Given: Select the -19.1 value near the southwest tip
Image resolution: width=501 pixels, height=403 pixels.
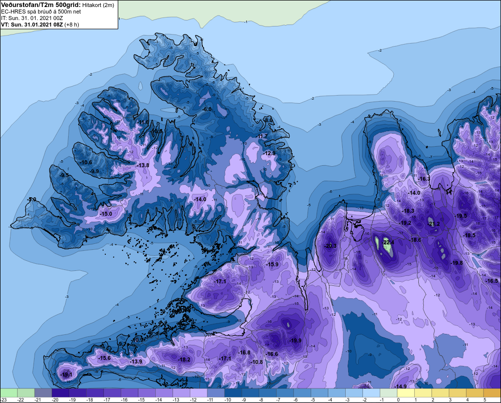Looking at the screenshot, I should [x=67, y=374].
